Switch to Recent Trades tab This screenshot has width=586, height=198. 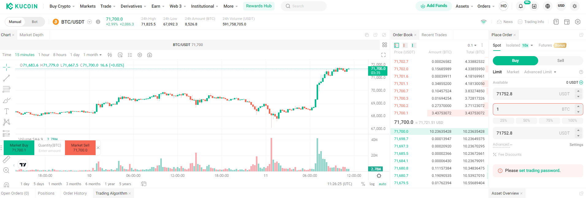click(434, 35)
